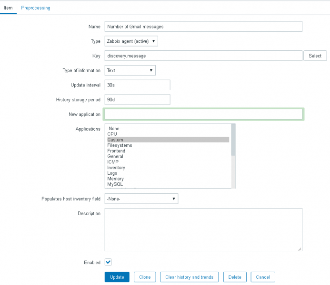Open the Type dropdown

tap(131, 41)
